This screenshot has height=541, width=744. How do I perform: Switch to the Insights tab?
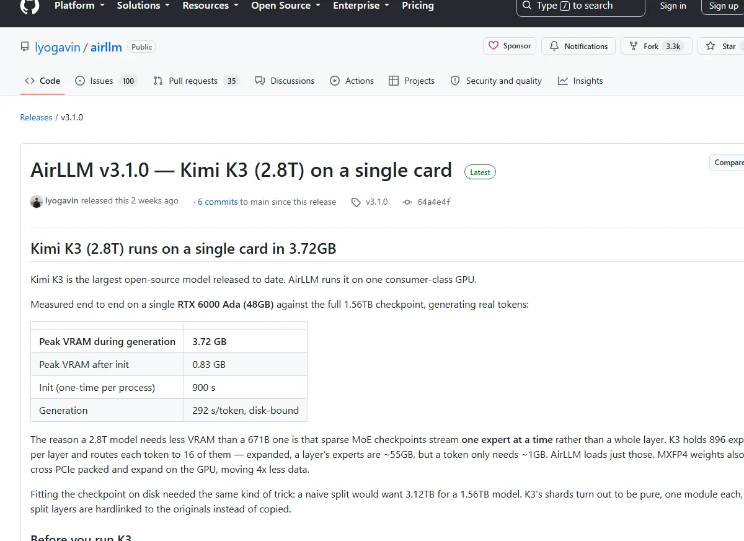(580, 81)
